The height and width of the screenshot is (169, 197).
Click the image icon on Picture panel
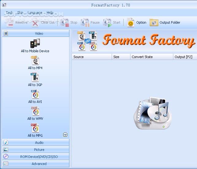[6, 150]
